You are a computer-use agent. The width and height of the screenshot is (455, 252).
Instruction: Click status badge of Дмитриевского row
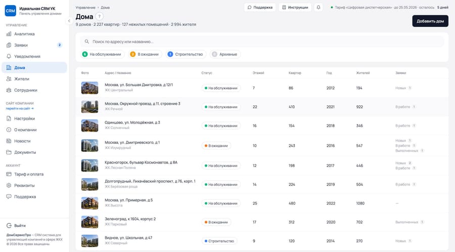point(216,146)
